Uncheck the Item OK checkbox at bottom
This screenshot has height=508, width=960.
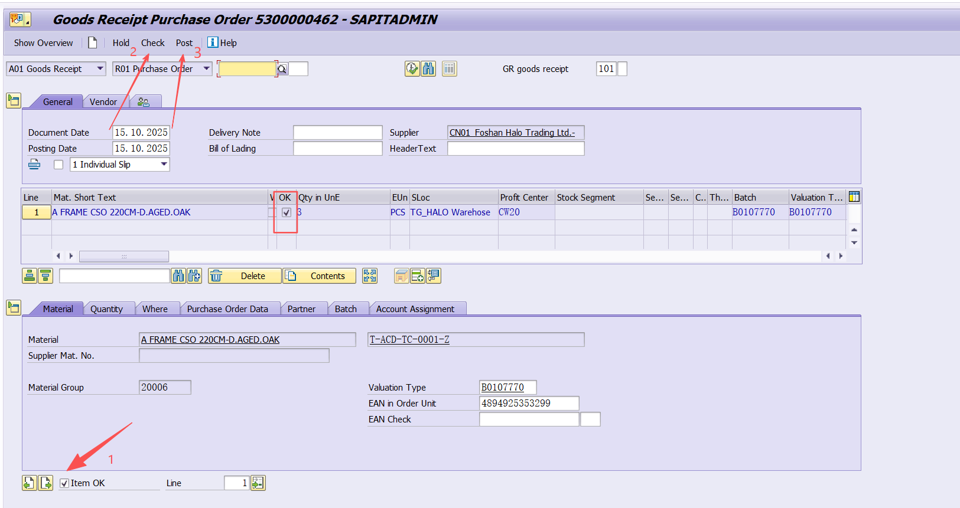coord(65,484)
